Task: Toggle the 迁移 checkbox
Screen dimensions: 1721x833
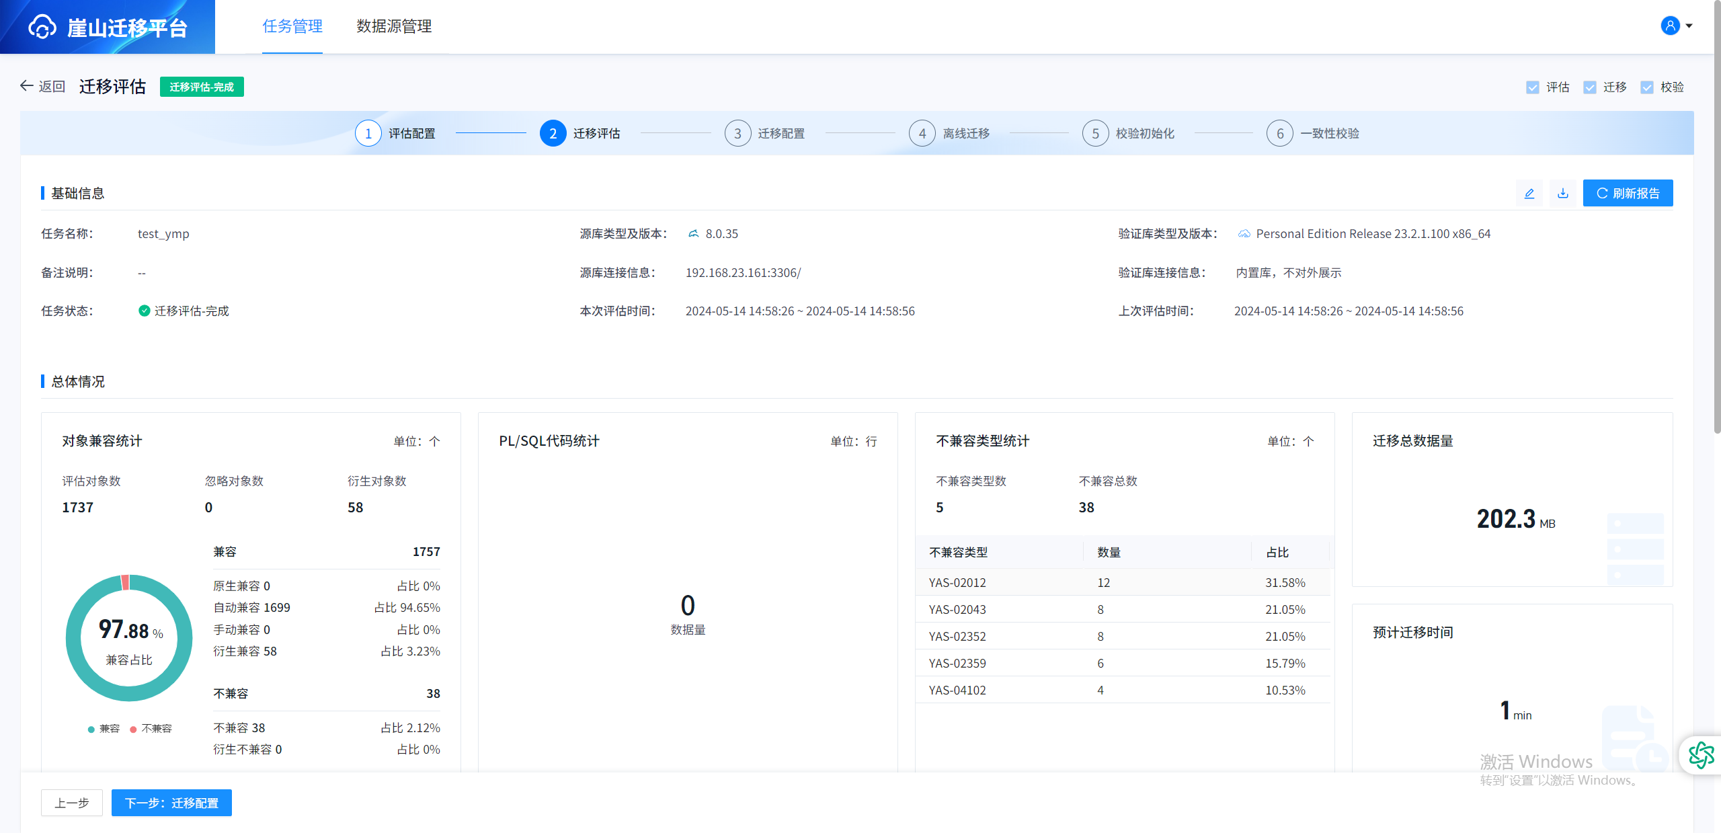Action: pyautogui.click(x=1589, y=87)
